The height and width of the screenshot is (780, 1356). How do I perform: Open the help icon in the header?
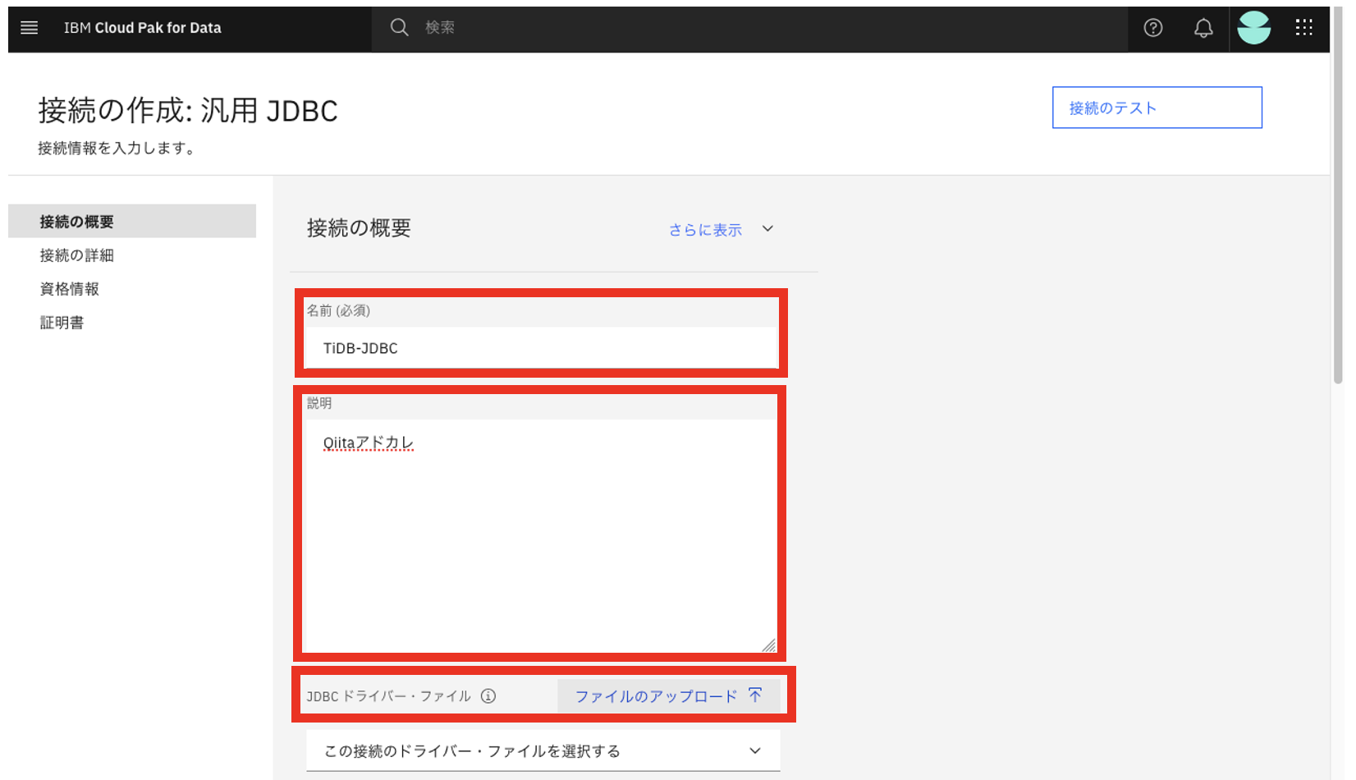click(x=1152, y=27)
